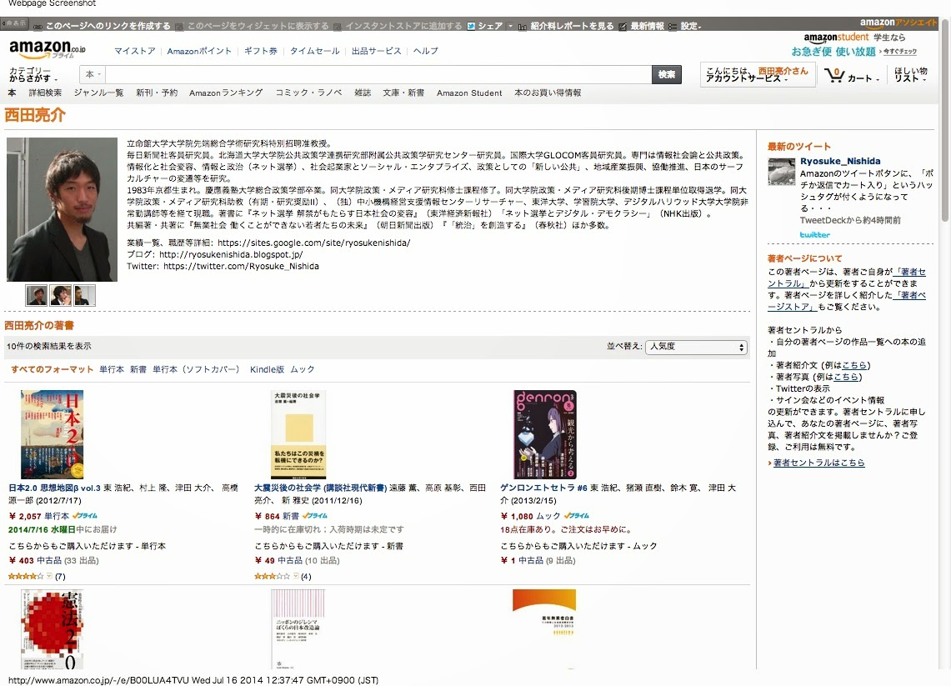Open 著者セントラルはこちら link
Viewport: 951px width, 686px height.
(818, 463)
